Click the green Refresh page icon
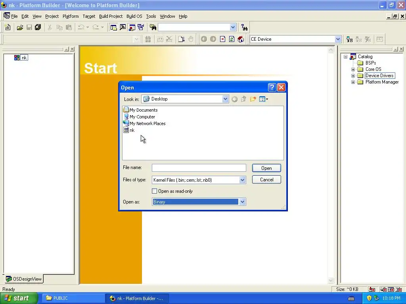Image resolution: width=406 pixels, height=304 pixels. point(232,39)
